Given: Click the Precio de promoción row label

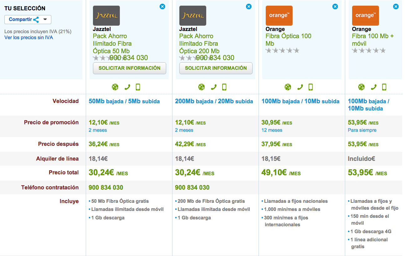Looking at the screenshot, I should [51, 122].
